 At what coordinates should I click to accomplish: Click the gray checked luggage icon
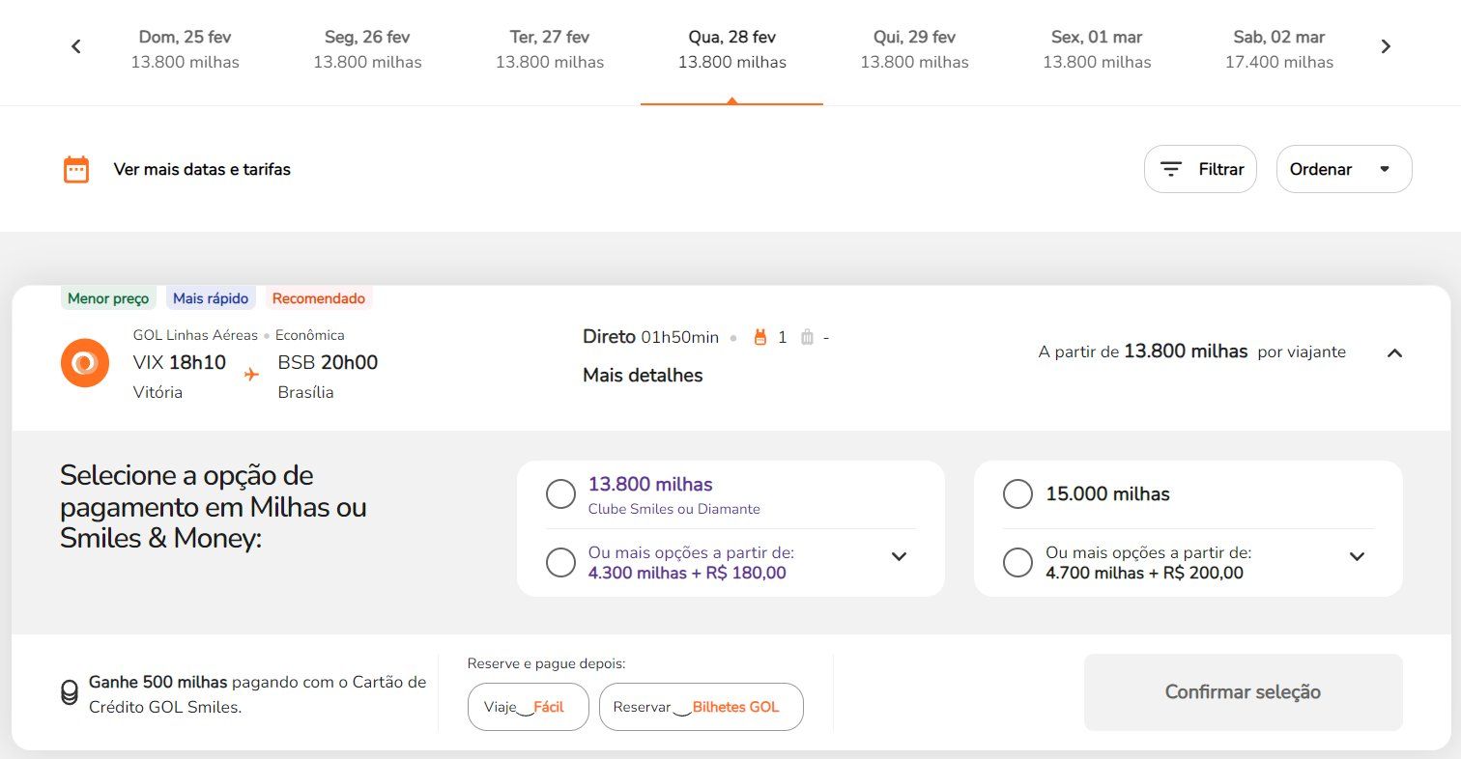pos(808,337)
